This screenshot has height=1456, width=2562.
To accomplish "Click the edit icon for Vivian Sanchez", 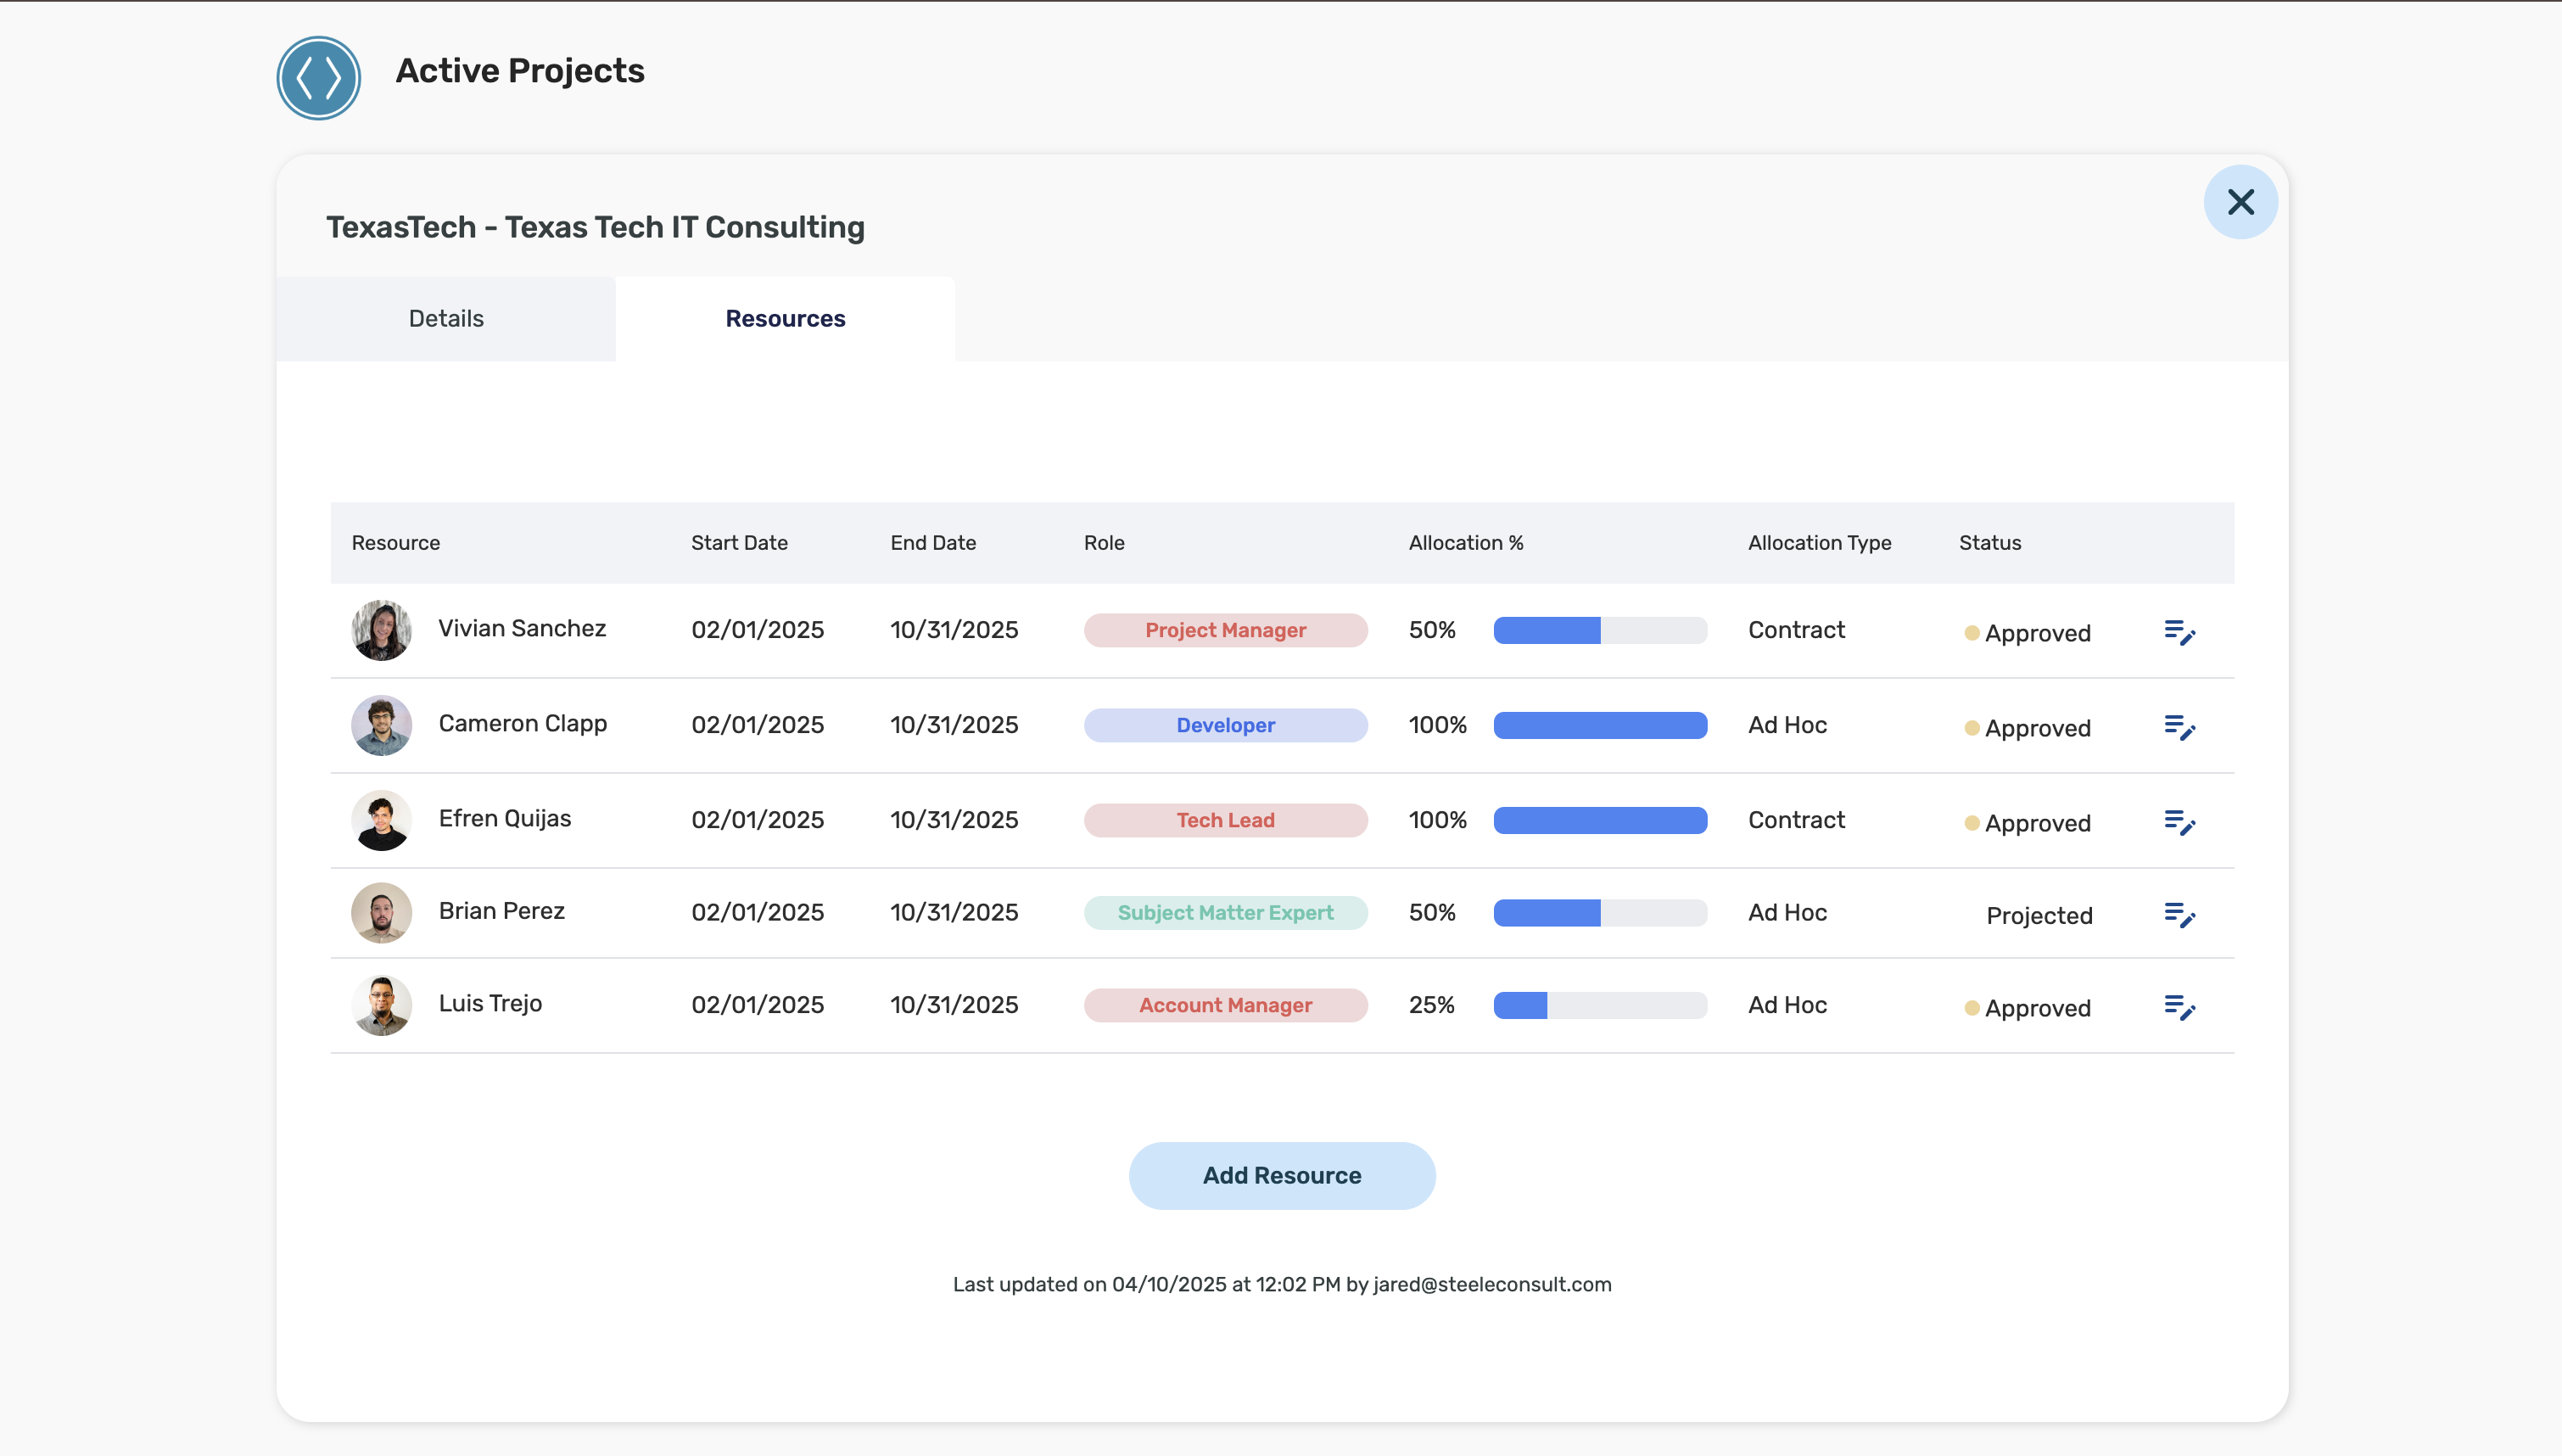I will 2179,633.
